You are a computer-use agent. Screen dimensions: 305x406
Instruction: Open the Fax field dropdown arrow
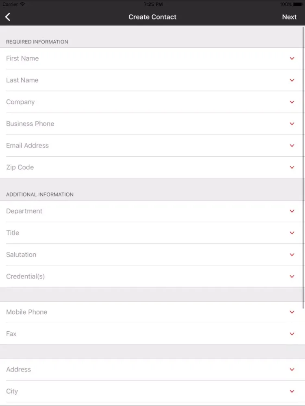pos(292,334)
